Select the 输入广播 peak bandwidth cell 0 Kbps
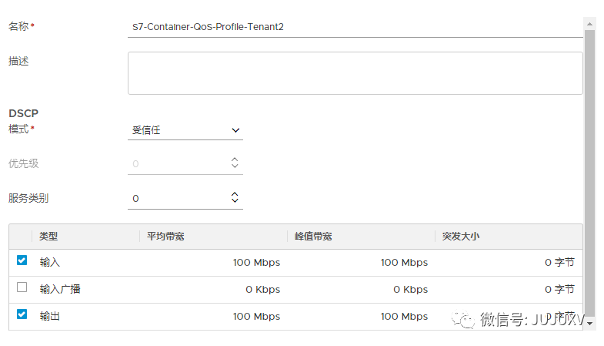Viewport: 604px width, 346px height. (410, 290)
